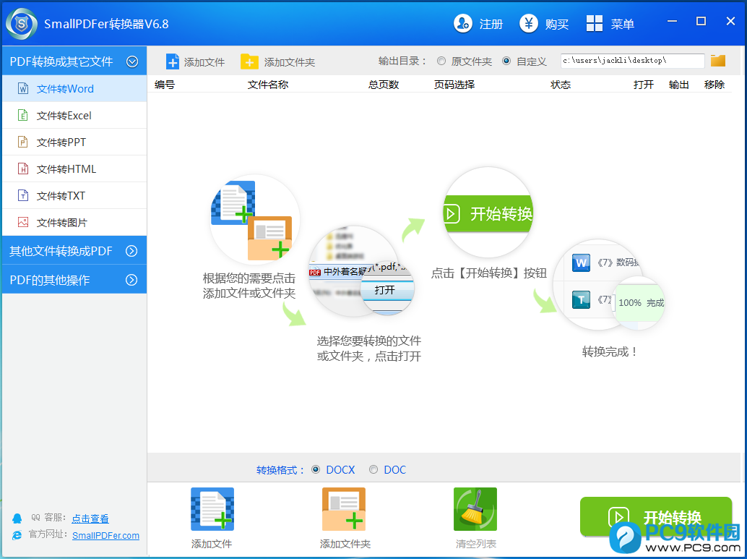Browse output folder with orange folder icon
This screenshot has height=559, width=747.
717,61
